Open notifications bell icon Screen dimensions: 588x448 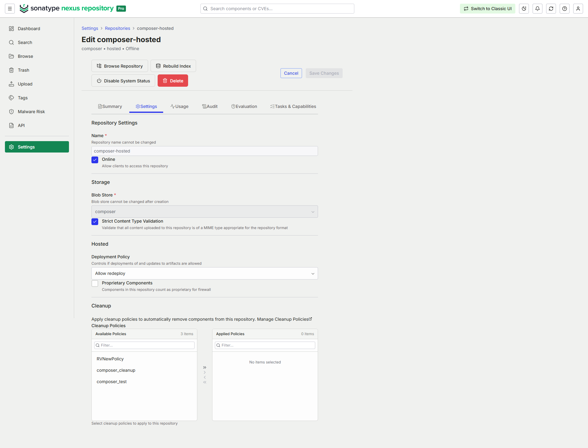538,9
